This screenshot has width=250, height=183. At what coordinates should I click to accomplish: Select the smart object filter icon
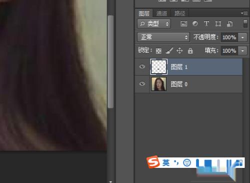click(229, 24)
